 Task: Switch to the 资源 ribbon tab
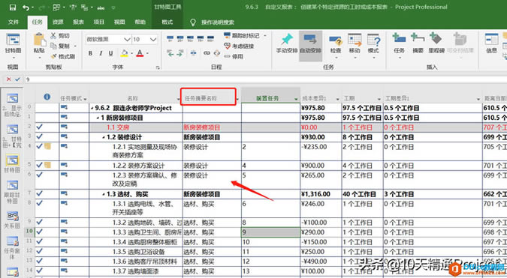(58, 22)
